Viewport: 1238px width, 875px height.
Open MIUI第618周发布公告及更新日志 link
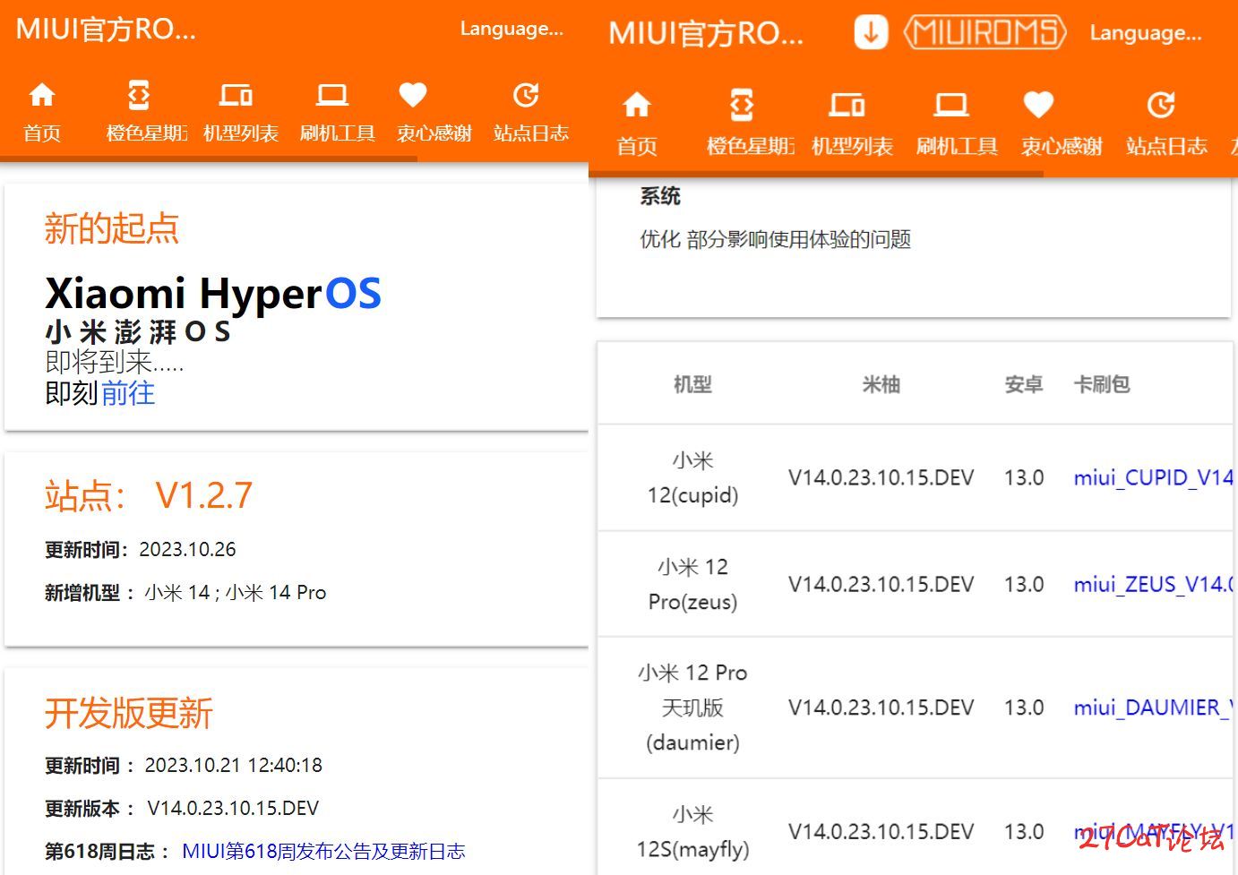323,851
